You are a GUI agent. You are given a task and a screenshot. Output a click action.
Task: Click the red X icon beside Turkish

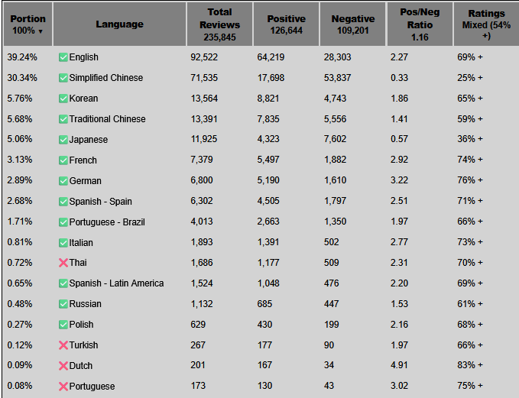click(x=63, y=345)
